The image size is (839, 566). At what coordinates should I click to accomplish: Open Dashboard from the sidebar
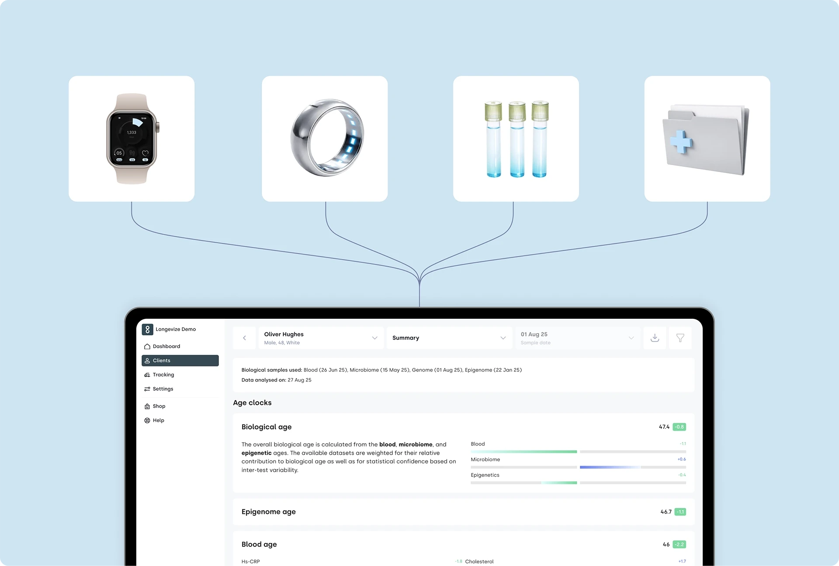pyautogui.click(x=166, y=346)
